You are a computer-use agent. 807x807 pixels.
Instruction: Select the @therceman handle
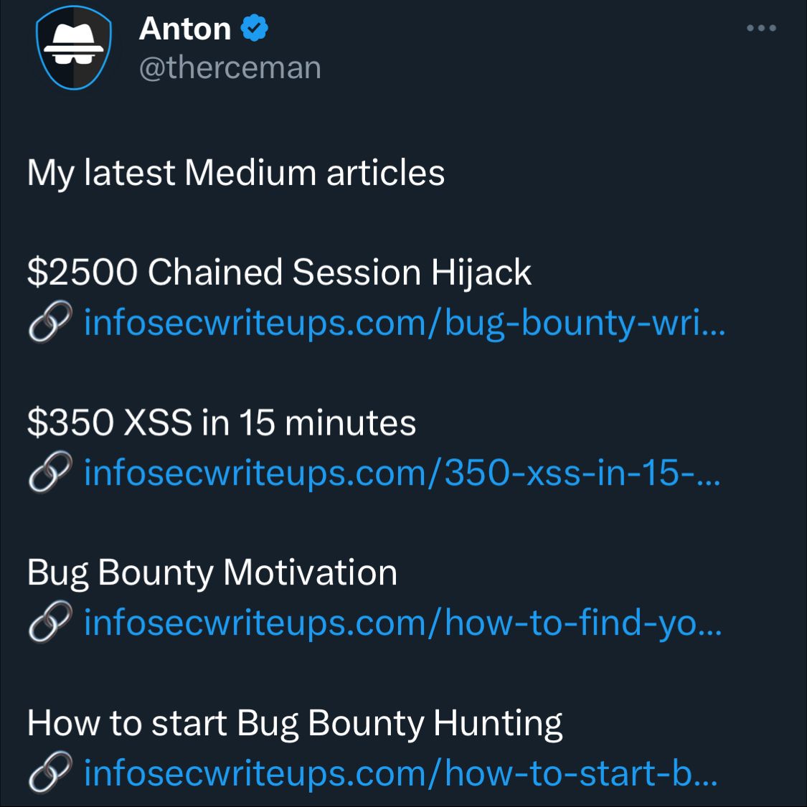(x=230, y=67)
